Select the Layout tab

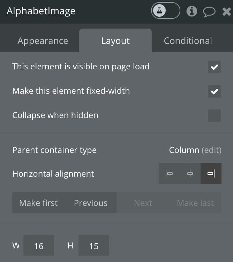[x=115, y=41]
